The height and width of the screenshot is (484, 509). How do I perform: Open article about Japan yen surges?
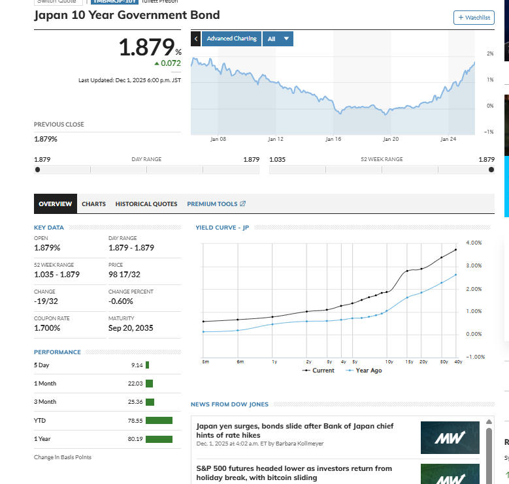click(x=295, y=431)
